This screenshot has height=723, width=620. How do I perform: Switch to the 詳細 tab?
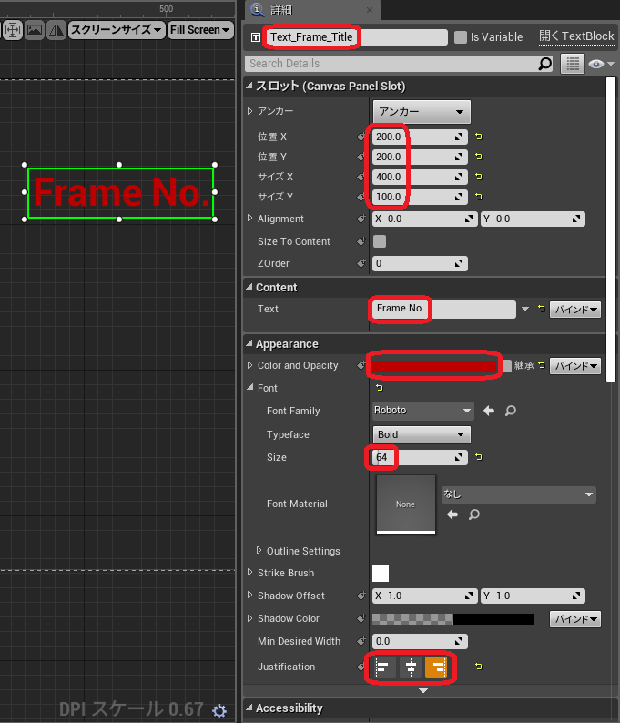[280, 10]
